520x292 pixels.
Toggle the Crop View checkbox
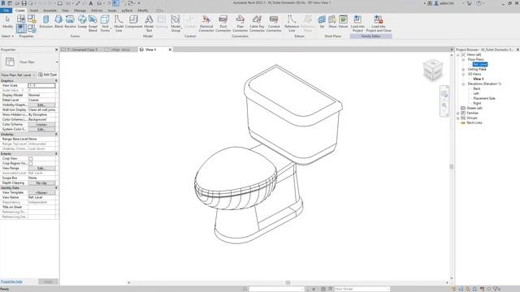coord(31,159)
